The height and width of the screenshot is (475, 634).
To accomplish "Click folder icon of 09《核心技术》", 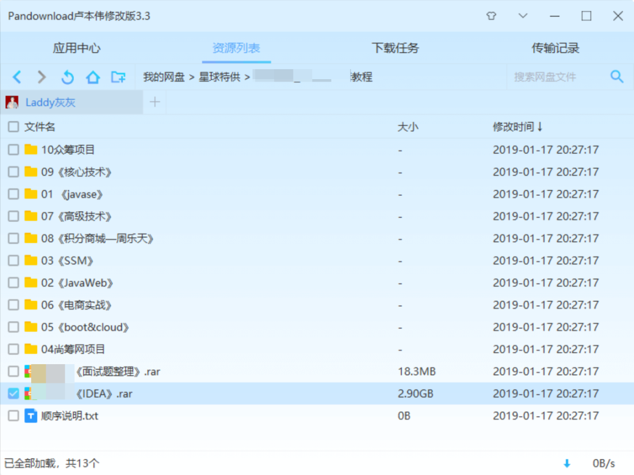I will tap(31, 172).
